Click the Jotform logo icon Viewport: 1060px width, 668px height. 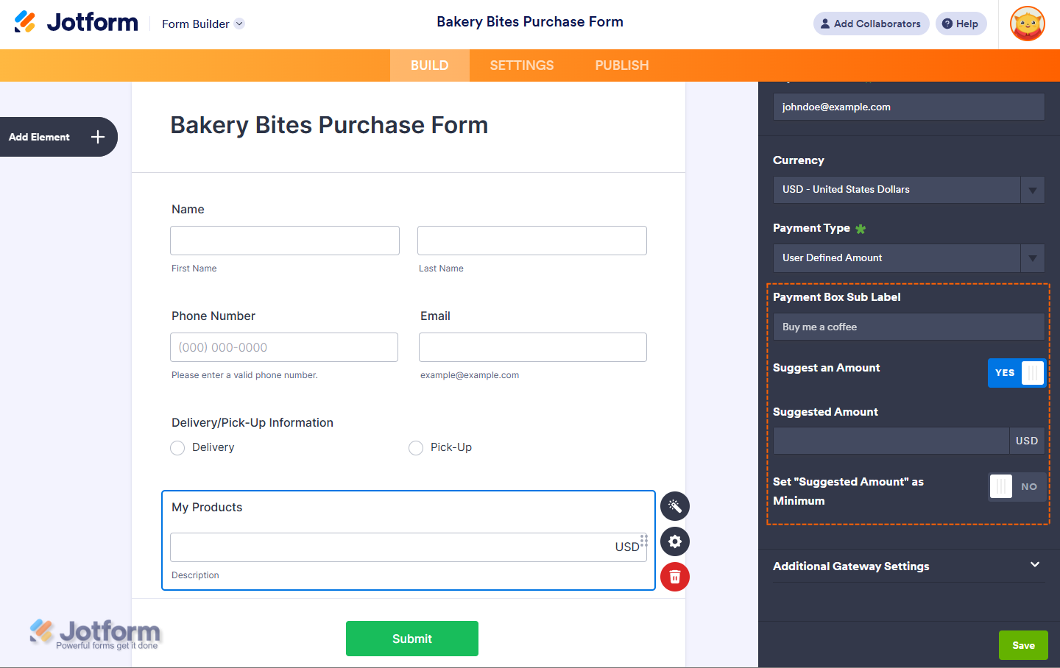click(x=25, y=22)
